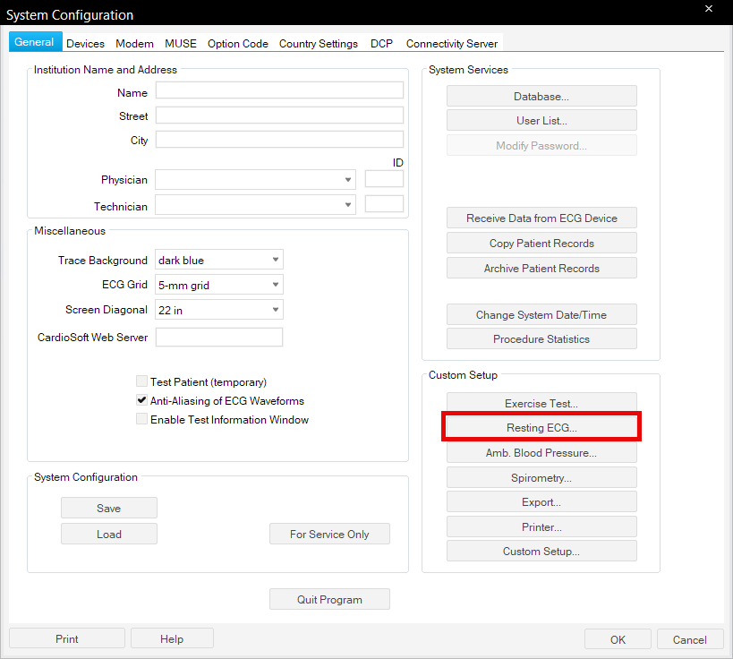Open the Database system service
The height and width of the screenshot is (659, 733).
(x=541, y=97)
